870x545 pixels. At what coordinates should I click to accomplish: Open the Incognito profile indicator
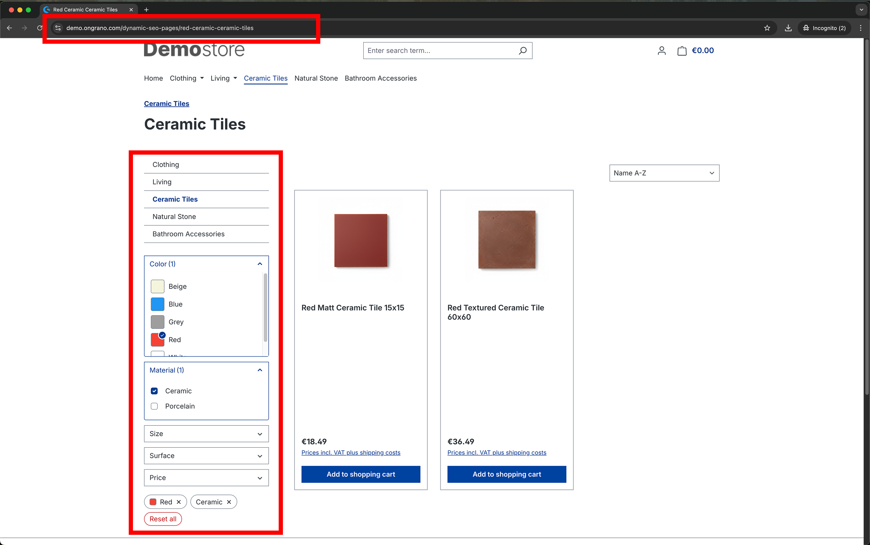point(824,28)
